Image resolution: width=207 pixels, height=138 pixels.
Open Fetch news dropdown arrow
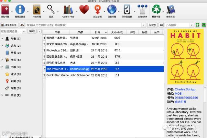pyautogui.click(x=104, y=11)
